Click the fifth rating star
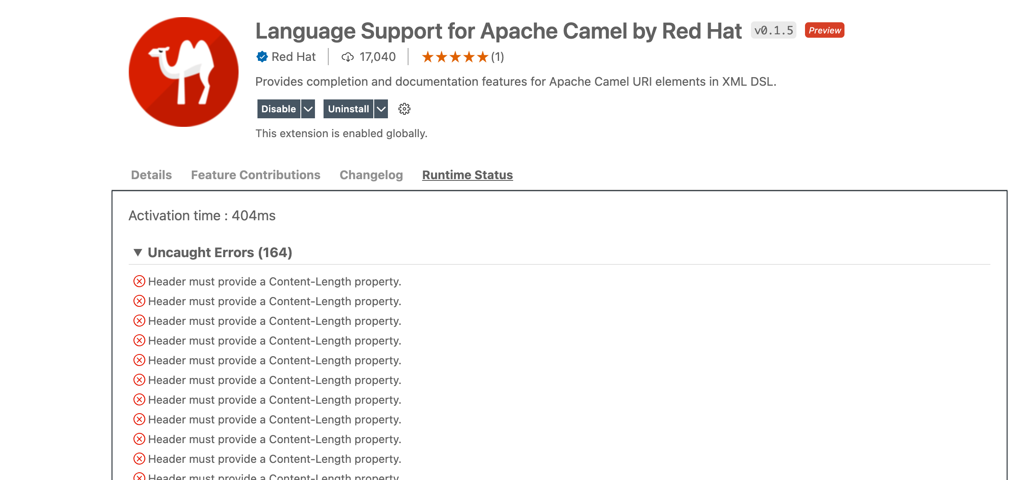This screenshot has width=1035, height=480. 482,56
